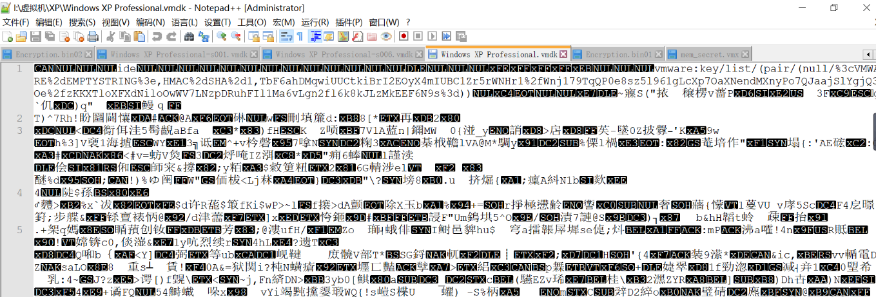Close the Encryption.bin01 tab

pos(658,55)
